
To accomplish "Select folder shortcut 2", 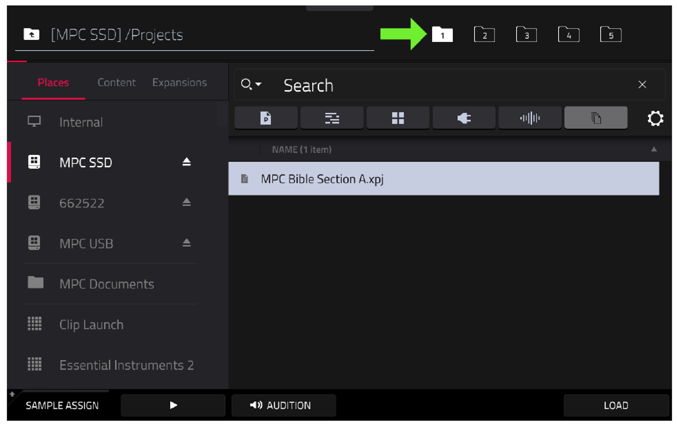I will coord(484,34).
